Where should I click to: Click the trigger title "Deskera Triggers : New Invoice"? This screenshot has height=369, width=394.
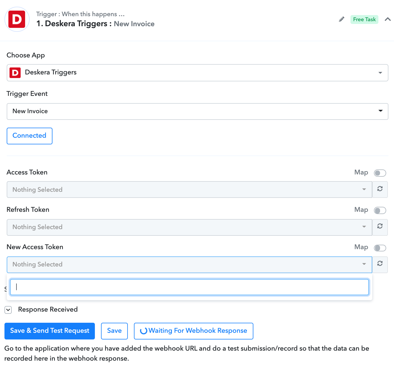click(95, 24)
